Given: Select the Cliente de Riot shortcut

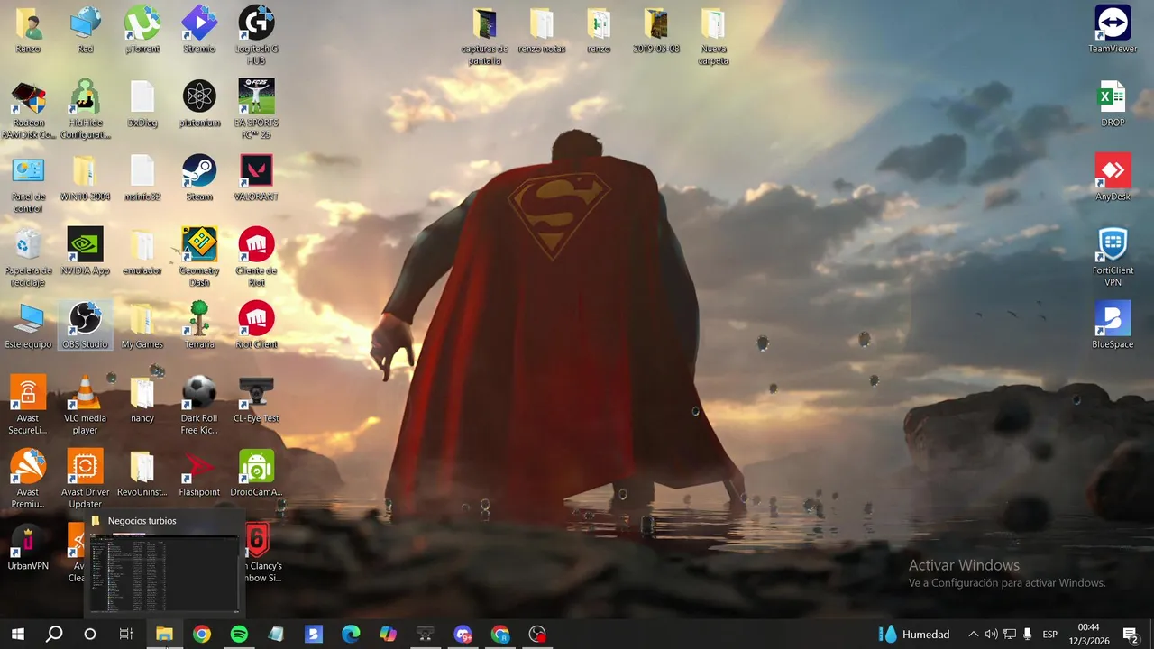Looking at the screenshot, I should pyautogui.click(x=256, y=258).
